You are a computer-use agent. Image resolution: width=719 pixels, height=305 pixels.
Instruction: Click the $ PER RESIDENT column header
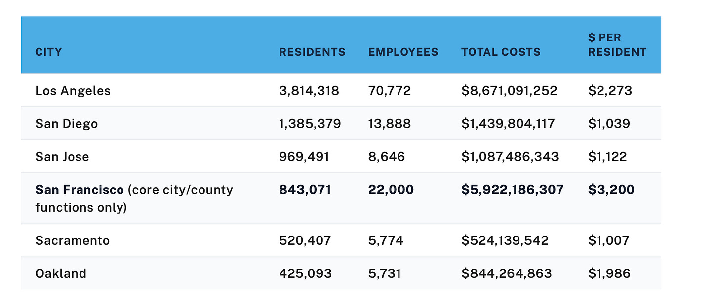(617, 45)
